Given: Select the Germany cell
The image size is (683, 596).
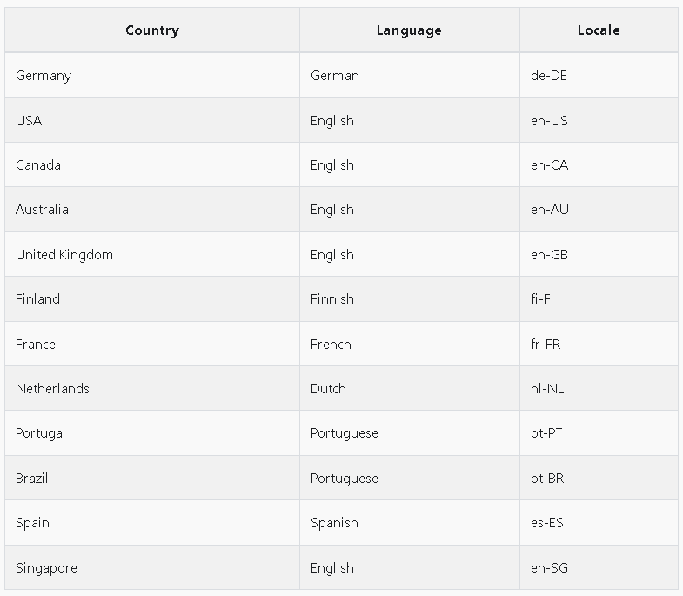Looking at the screenshot, I should pyautogui.click(x=44, y=76).
